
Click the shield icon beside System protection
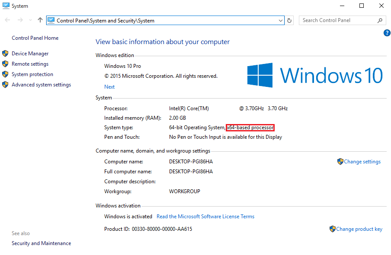[5, 74]
